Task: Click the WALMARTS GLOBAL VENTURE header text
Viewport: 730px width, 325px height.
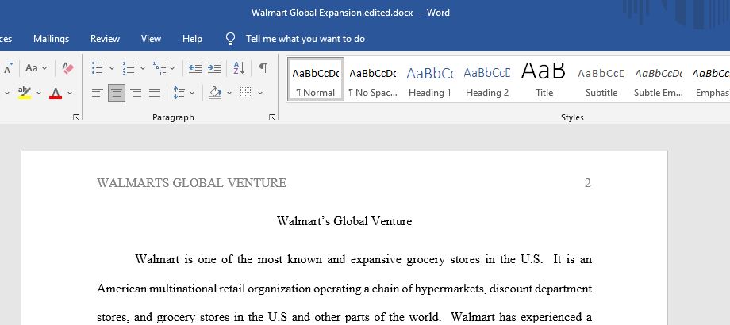Action: 191,183
